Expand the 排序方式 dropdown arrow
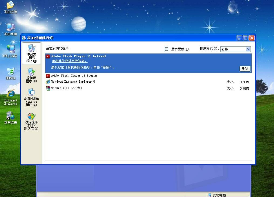Screen dimensions: 274x197 pos(248,49)
